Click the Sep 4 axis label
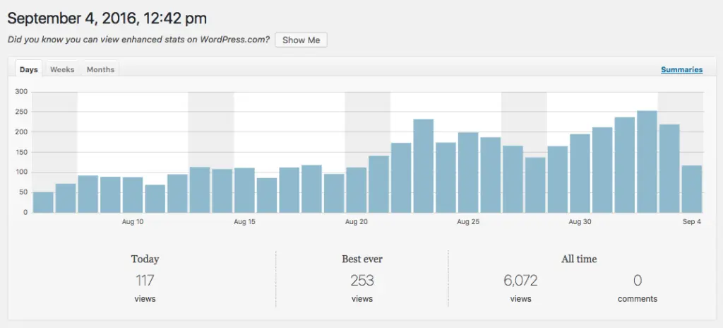This screenshot has height=328, width=723. 692,222
